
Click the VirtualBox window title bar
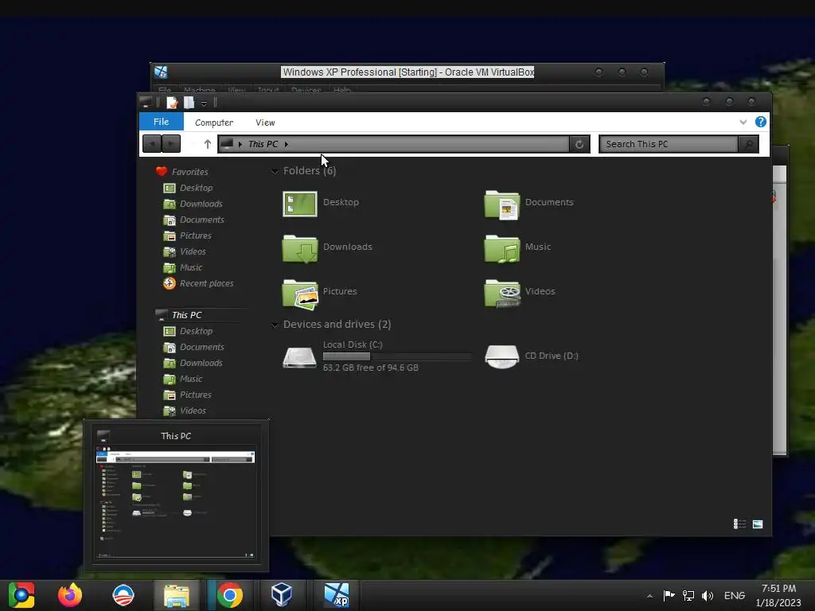[x=407, y=72]
